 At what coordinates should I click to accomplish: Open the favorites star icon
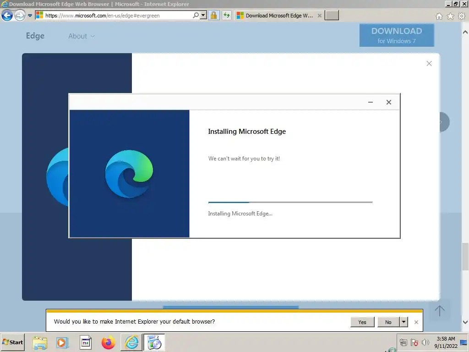click(451, 16)
